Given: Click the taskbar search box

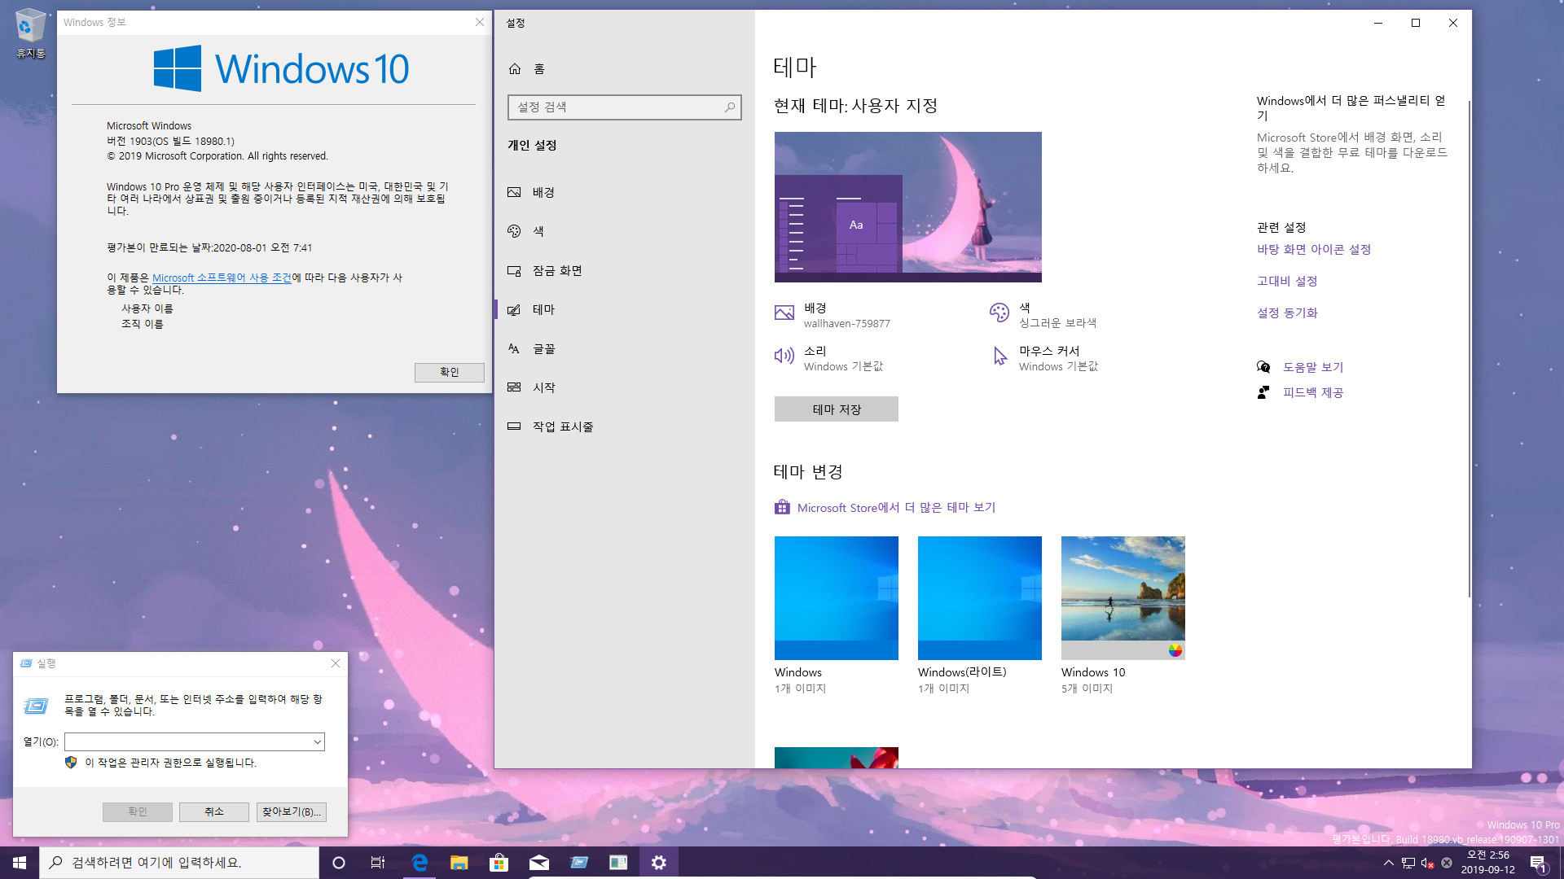Looking at the screenshot, I should coord(179,863).
